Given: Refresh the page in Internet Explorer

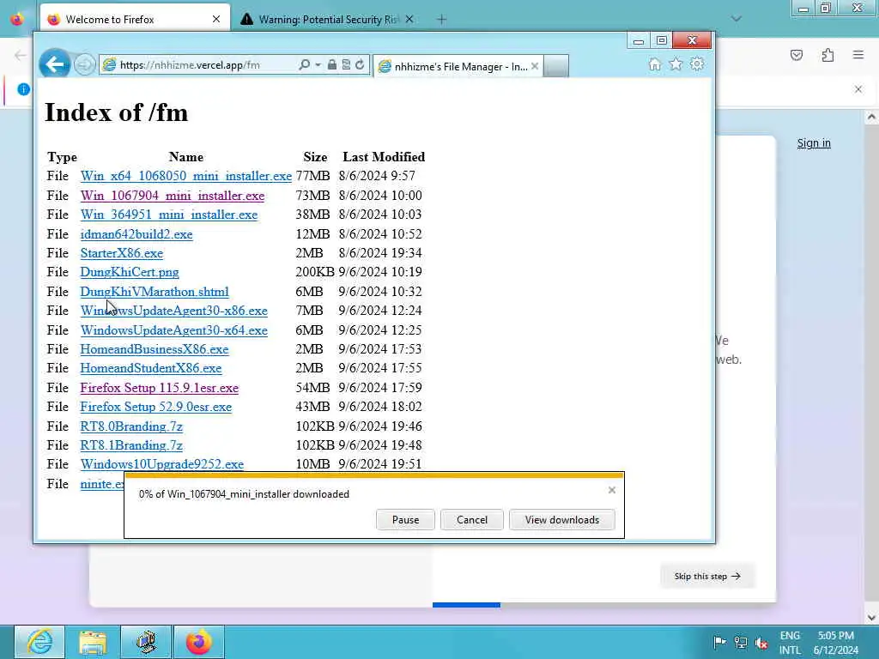Looking at the screenshot, I should point(360,65).
